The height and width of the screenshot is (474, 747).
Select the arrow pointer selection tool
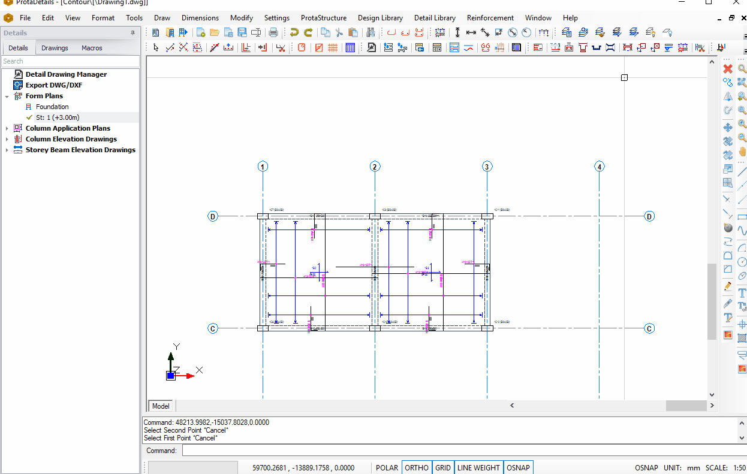click(156, 47)
